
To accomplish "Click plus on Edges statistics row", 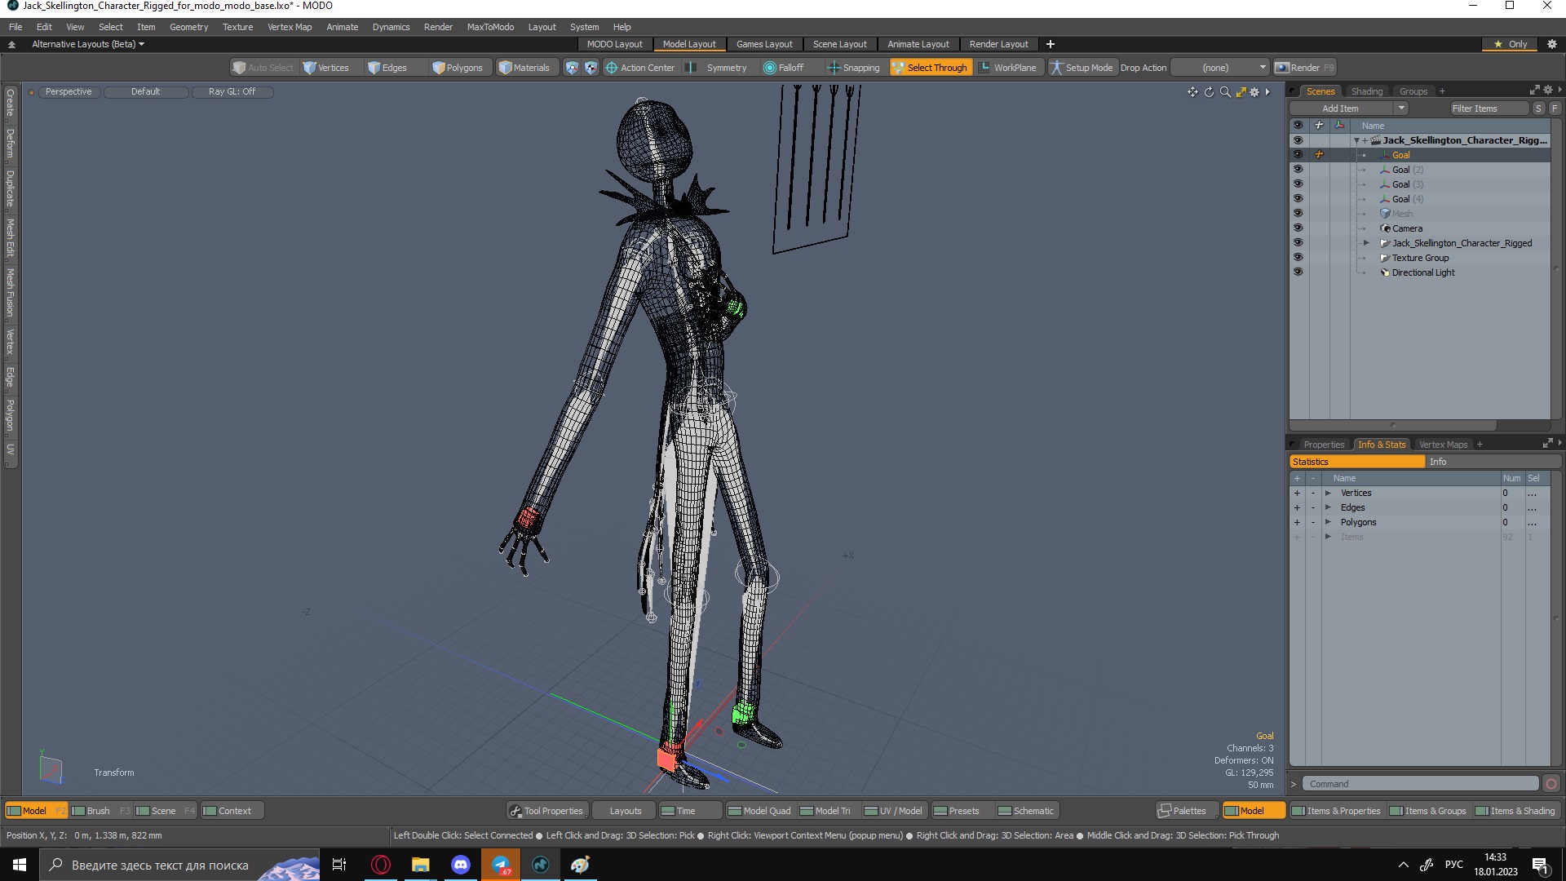I will 1297,507.
